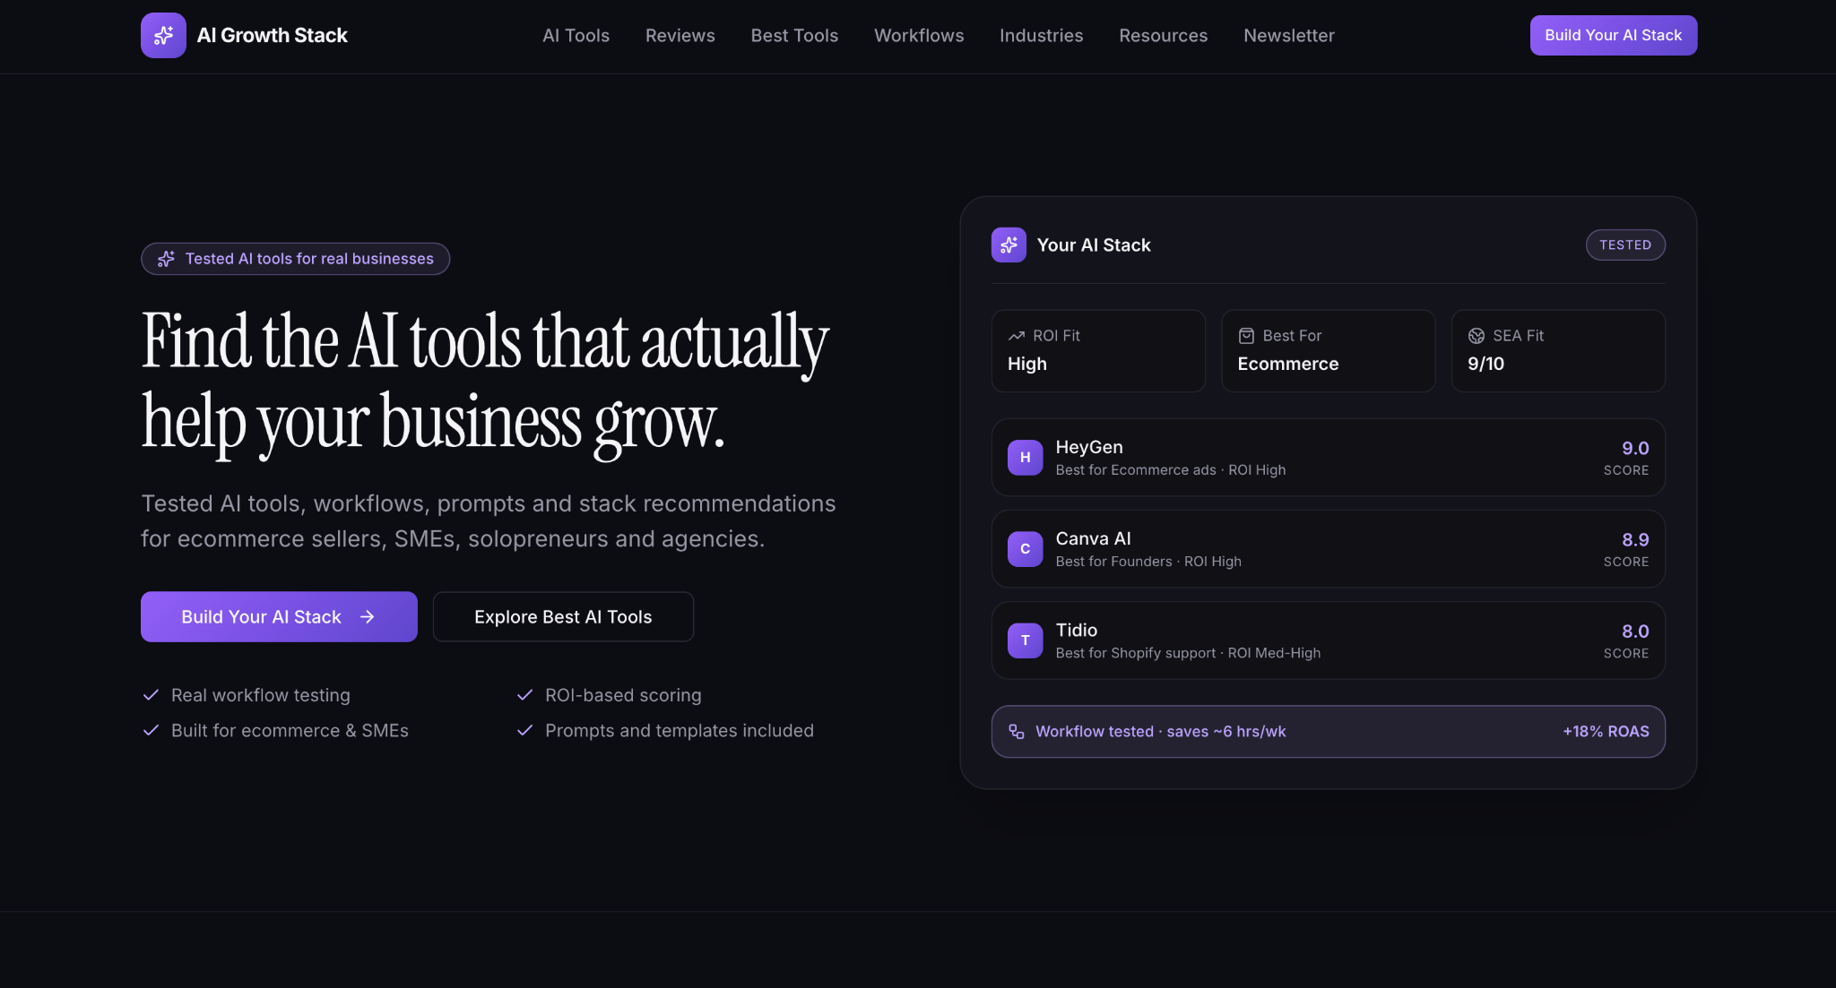Click the header Build Your AI Stack button

pos(1613,35)
